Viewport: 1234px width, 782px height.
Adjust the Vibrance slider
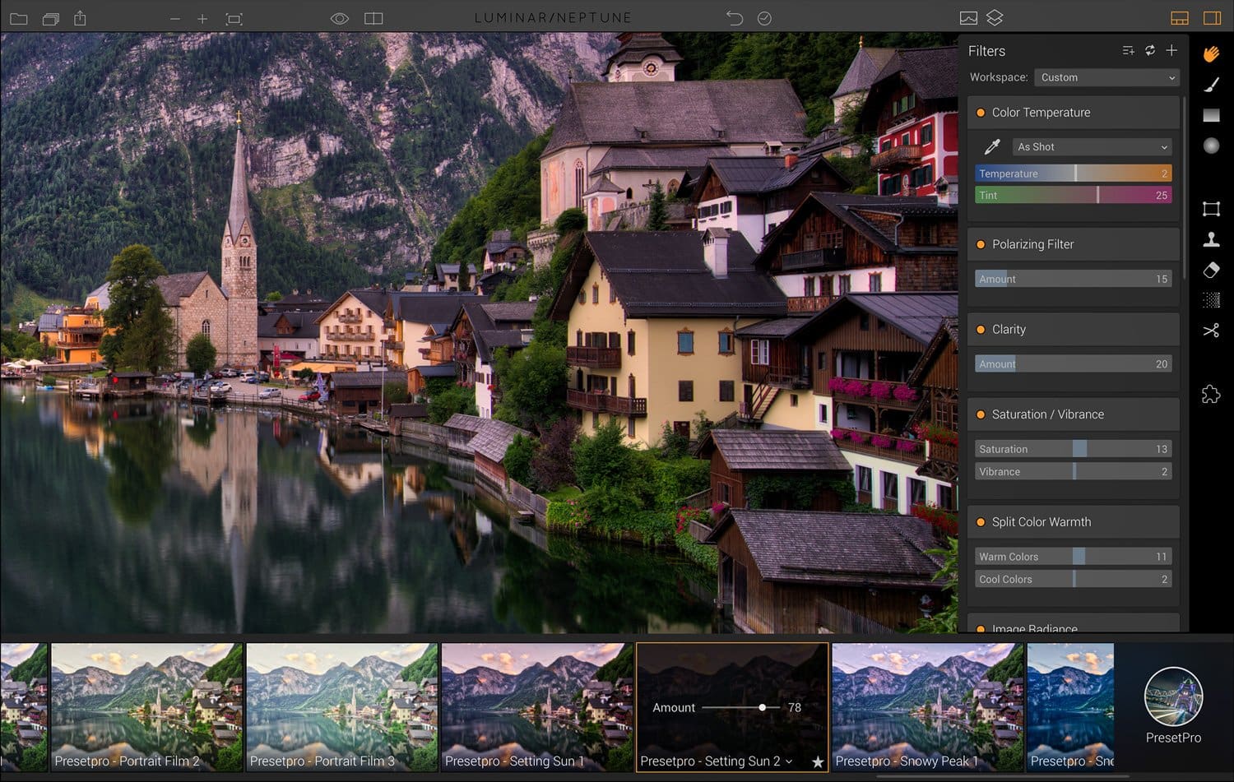(x=1074, y=472)
